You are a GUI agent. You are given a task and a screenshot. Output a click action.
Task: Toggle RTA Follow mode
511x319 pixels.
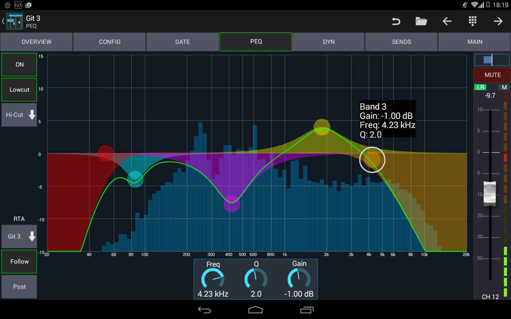(x=19, y=261)
